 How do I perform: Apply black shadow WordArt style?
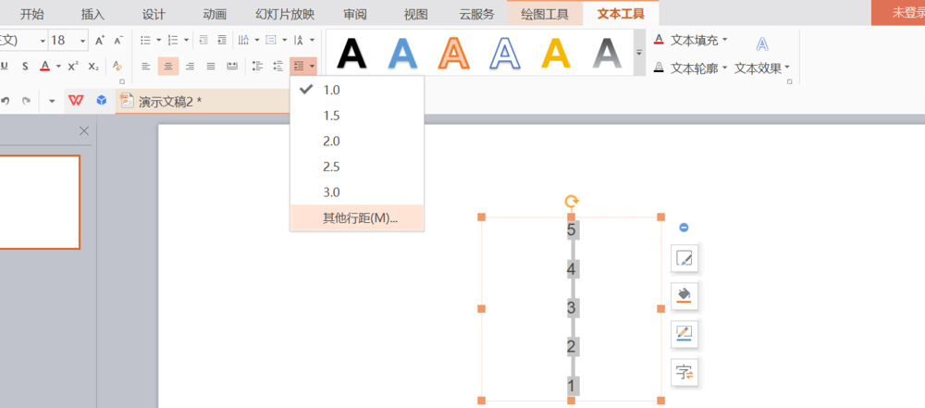click(351, 53)
